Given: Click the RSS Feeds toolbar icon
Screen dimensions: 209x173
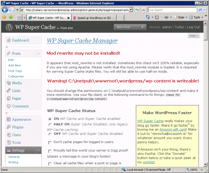Looking at the screenshot, I should pyautogui.click(x=157, y=18).
